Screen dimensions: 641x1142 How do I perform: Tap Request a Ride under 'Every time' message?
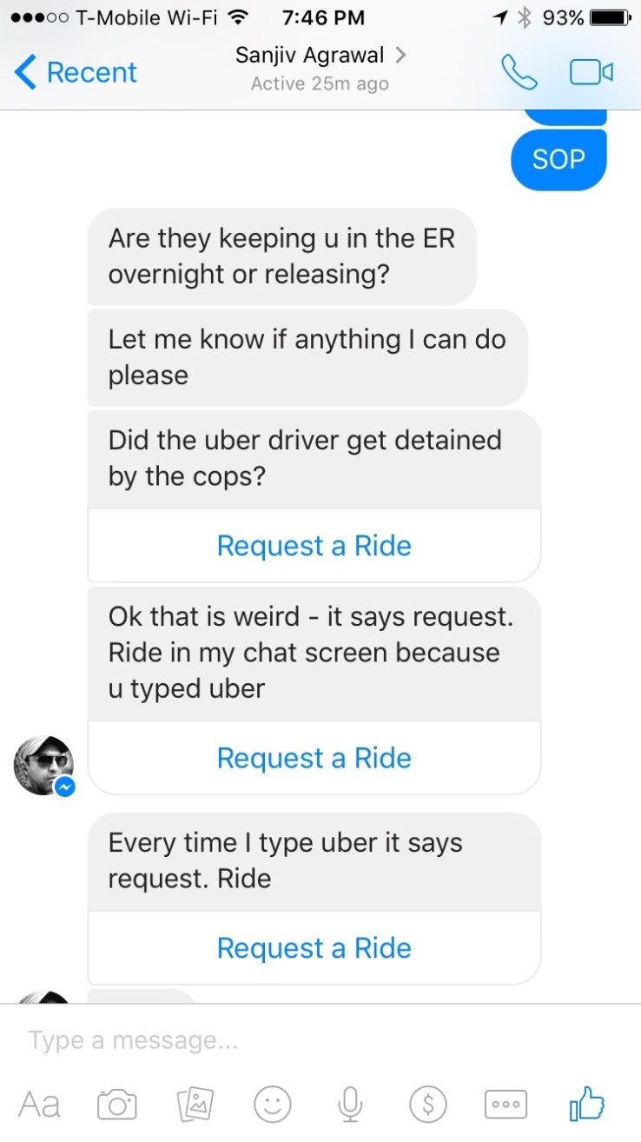(x=314, y=948)
